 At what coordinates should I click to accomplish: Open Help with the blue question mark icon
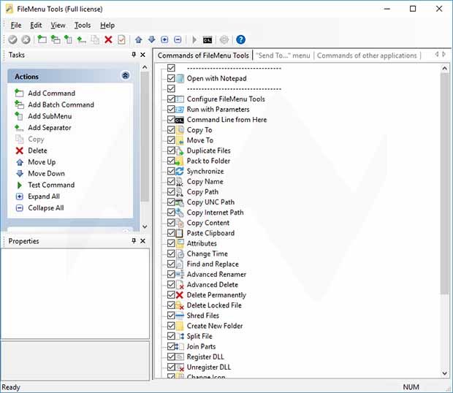tap(240, 39)
